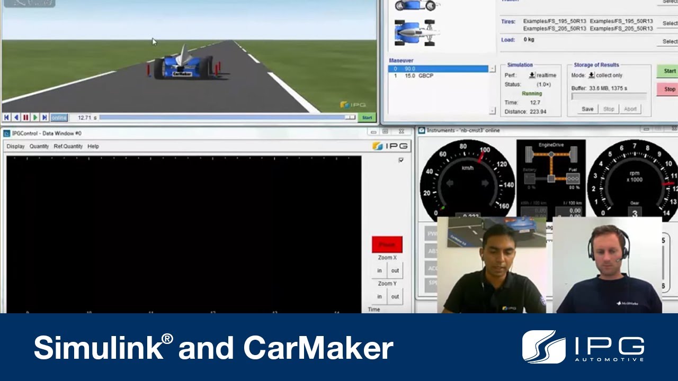
Task: Click the IPGControl window title icon
Action: pyautogui.click(x=7, y=133)
